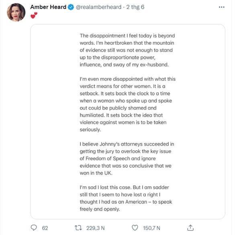This screenshot has width=241, height=235.
Task: Click the two hearts emoji in the tweet
Action: (34, 16)
